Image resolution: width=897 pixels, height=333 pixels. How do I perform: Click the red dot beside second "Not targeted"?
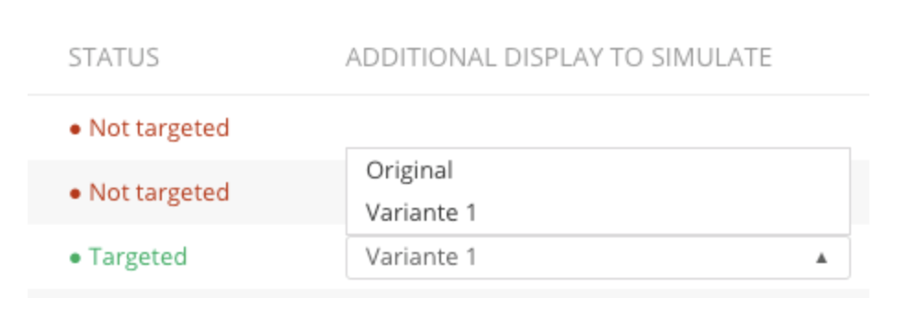(75, 193)
